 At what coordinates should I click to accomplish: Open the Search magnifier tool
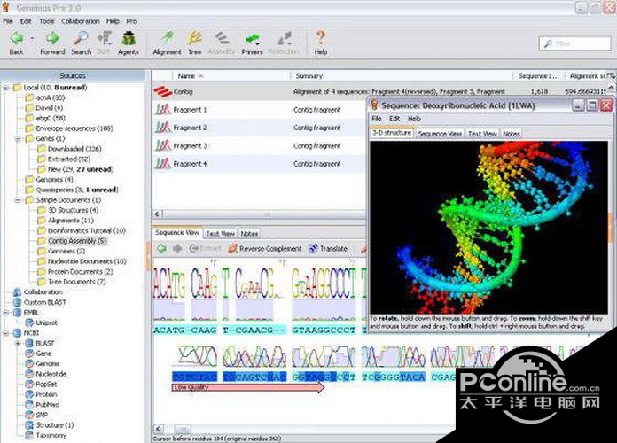pyautogui.click(x=81, y=37)
